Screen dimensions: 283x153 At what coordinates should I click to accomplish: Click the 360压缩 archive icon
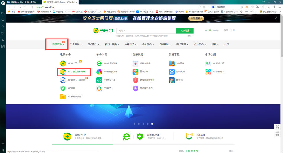[172, 64]
